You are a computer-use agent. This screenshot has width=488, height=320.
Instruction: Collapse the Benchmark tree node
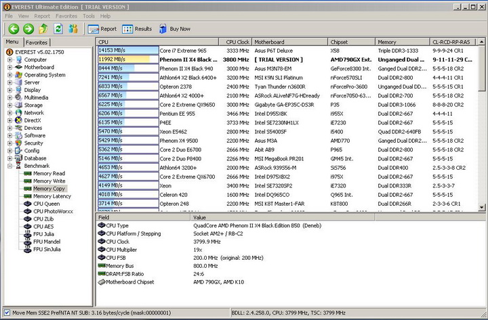pos(9,166)
